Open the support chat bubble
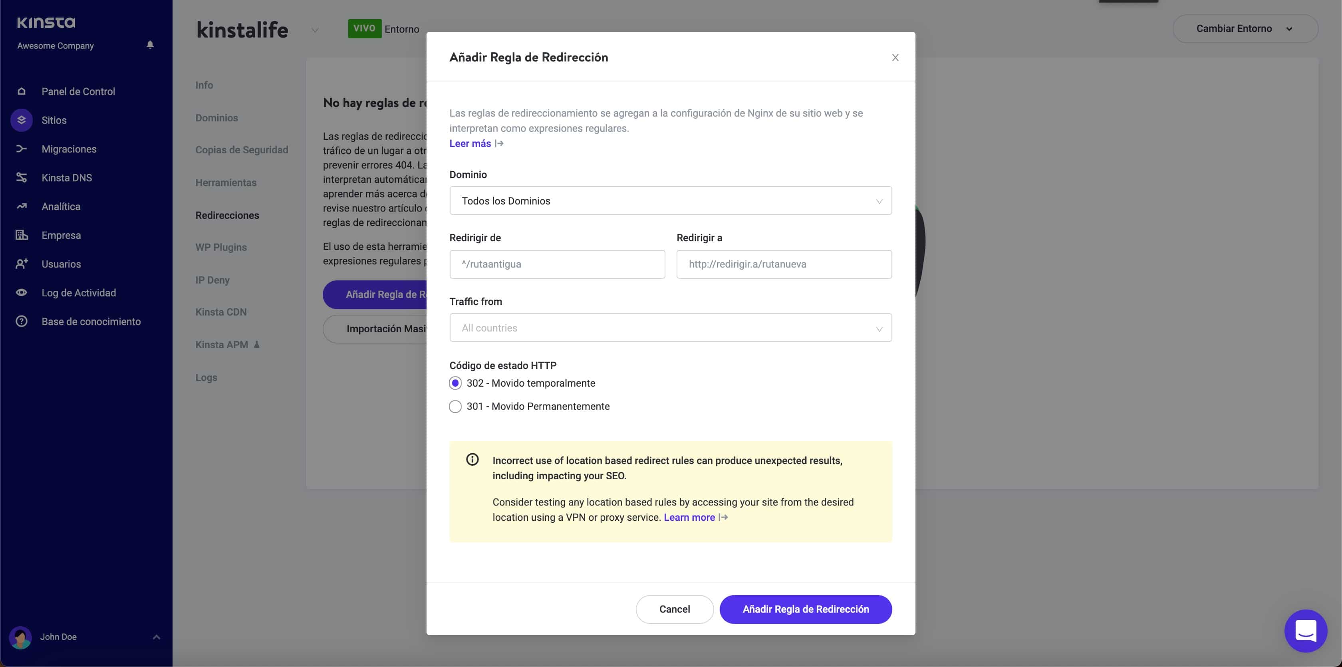 coord(1305,631)
